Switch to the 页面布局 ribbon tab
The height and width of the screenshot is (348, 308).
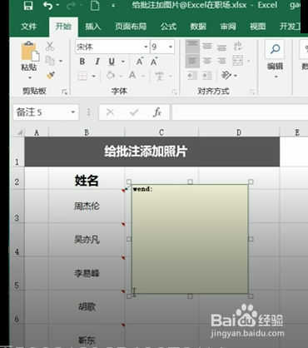pos(131,27)
